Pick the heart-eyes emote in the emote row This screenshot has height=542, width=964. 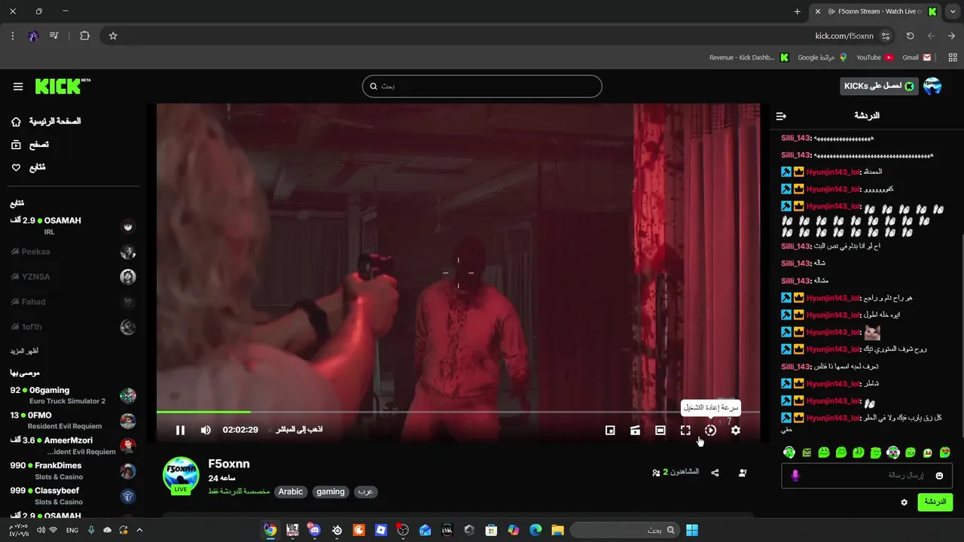point(945,452)
